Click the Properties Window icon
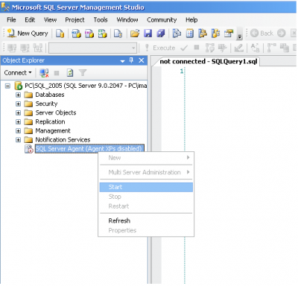This screenshot has height=286, width=298. click(229, 34)
